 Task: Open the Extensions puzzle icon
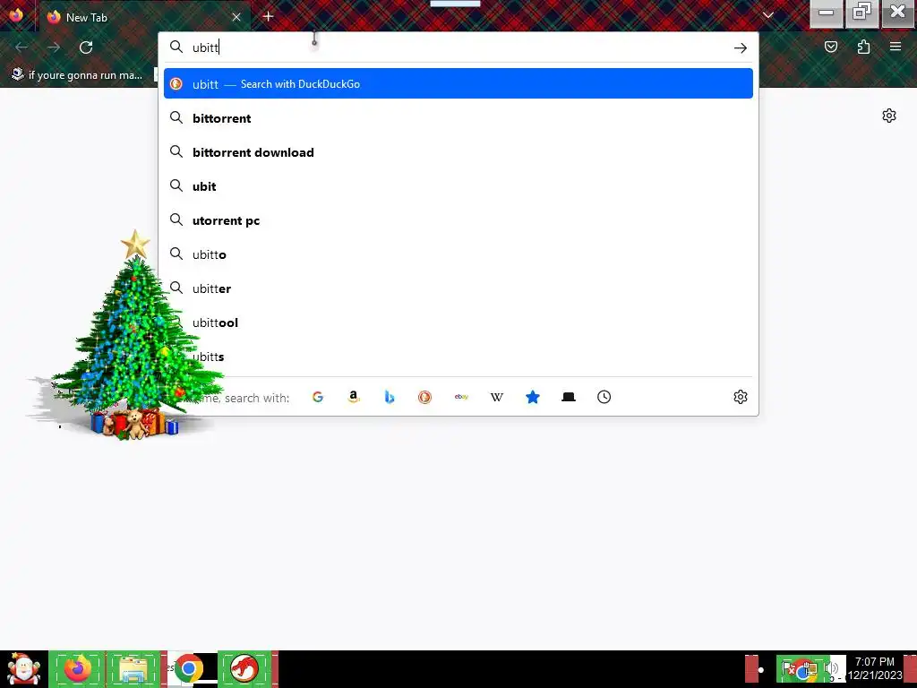pos(863,47)
